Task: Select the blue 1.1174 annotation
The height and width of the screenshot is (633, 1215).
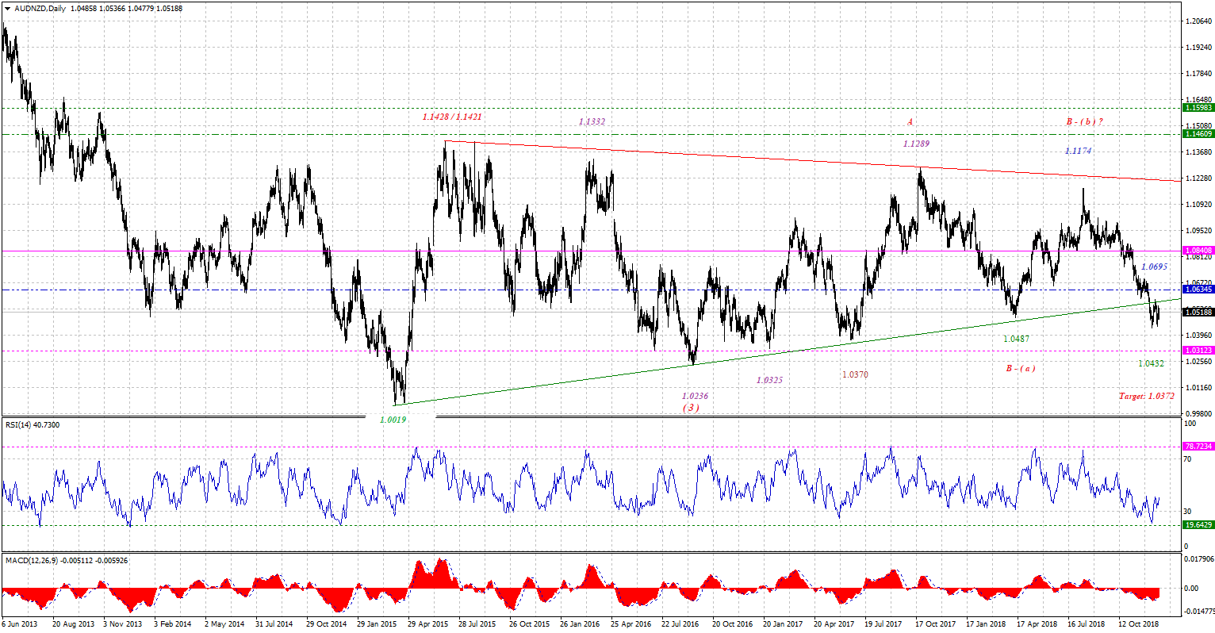Action: 1079,151
